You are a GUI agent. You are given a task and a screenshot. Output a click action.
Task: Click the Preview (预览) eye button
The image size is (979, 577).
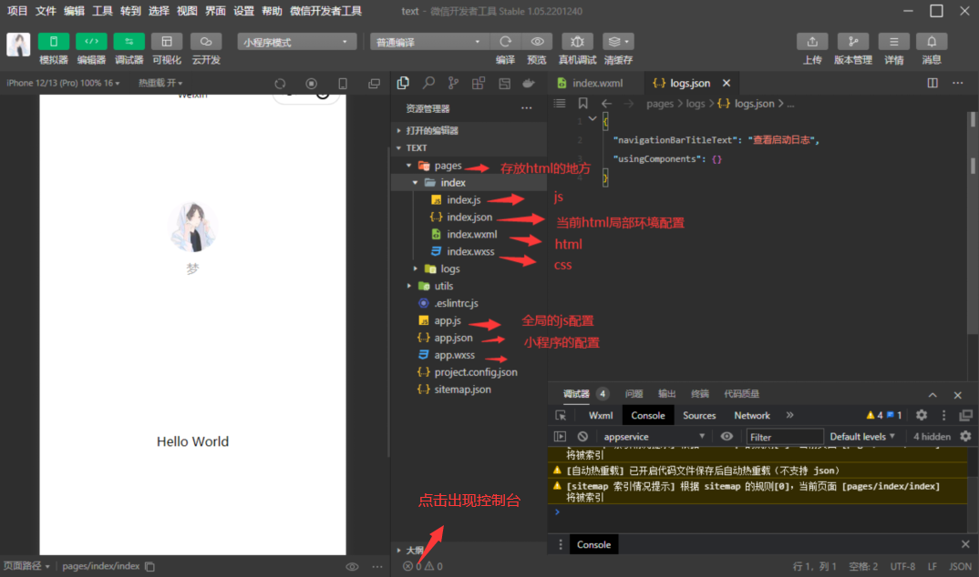click(x=537, y=42)
